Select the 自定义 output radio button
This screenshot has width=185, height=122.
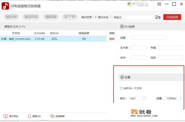pos(112,17)
